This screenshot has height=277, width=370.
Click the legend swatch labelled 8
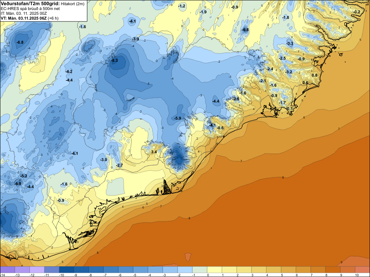[333, 270]
